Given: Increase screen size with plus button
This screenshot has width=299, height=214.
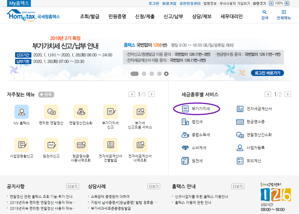Looking at the screenshot, I should [287, 3].
